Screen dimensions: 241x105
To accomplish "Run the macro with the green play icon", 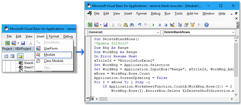I will pos(153,25).
